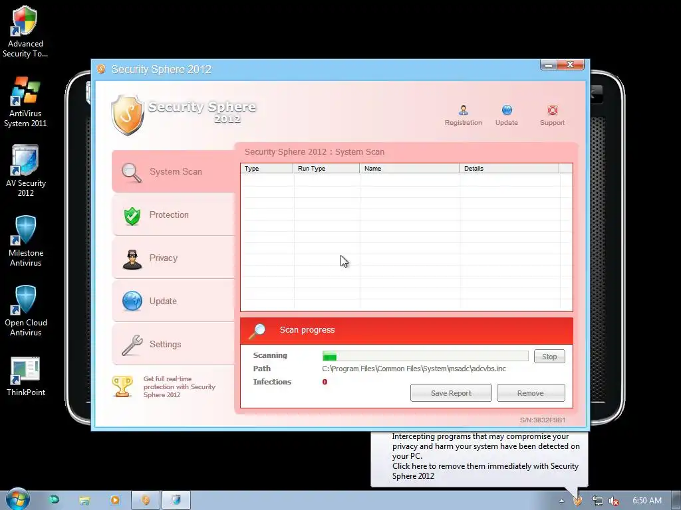Sort by the Name column header
The width and height of the screenshot is (681, 510).
409,168
